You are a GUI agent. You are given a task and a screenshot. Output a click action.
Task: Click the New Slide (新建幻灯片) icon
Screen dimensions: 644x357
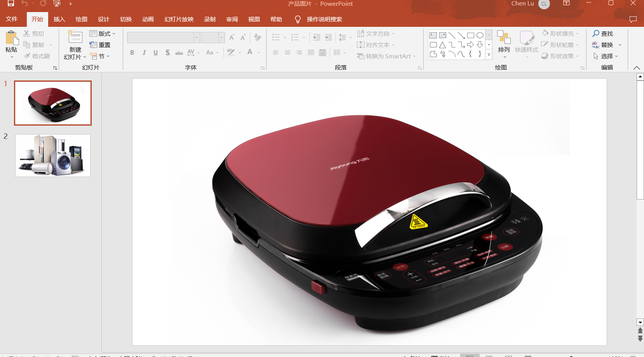click(x=75, y=37)
